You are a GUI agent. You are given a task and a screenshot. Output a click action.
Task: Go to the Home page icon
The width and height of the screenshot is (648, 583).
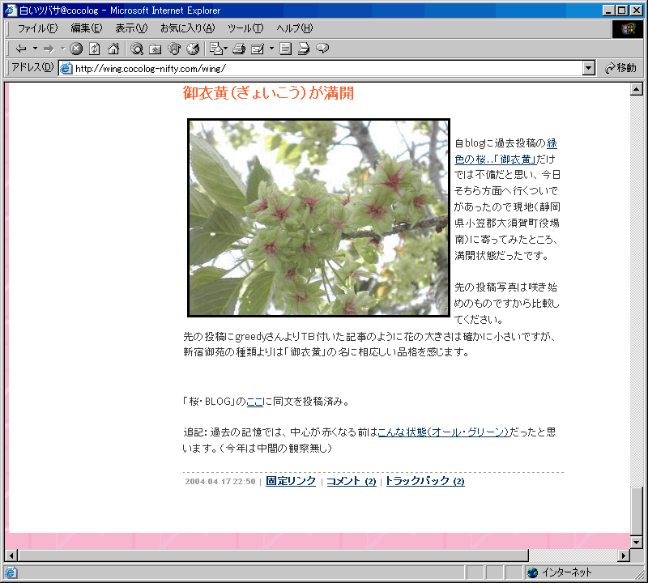tap(113, 49)
